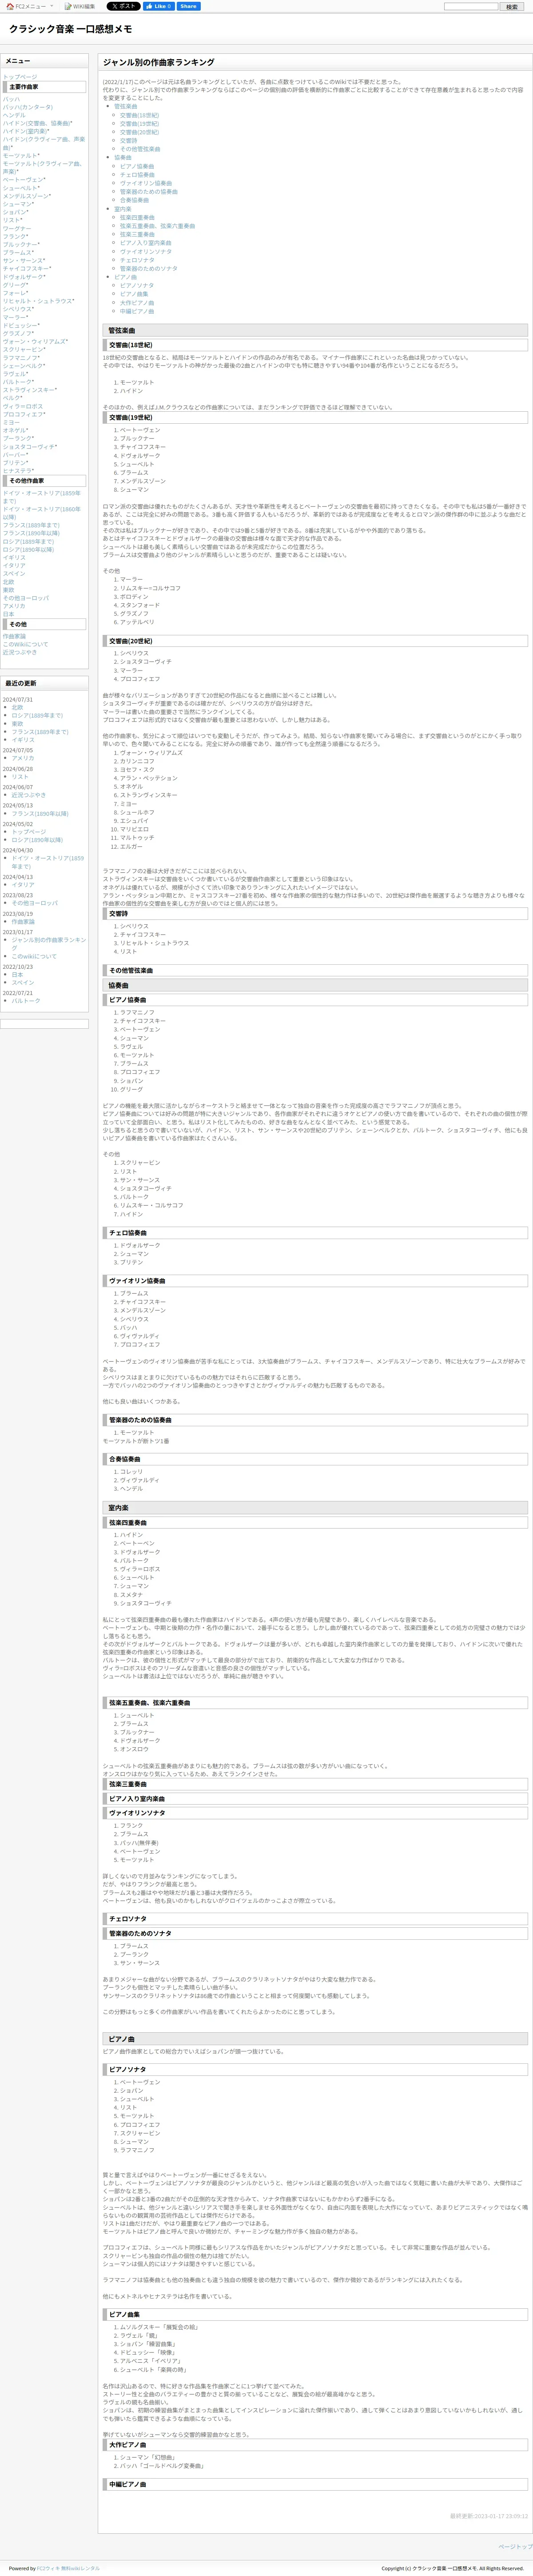This screenshot has width=533, height=2576.
Task: Open 近況つぶやき in その他 menu section
Action: (x=19, y=652)
